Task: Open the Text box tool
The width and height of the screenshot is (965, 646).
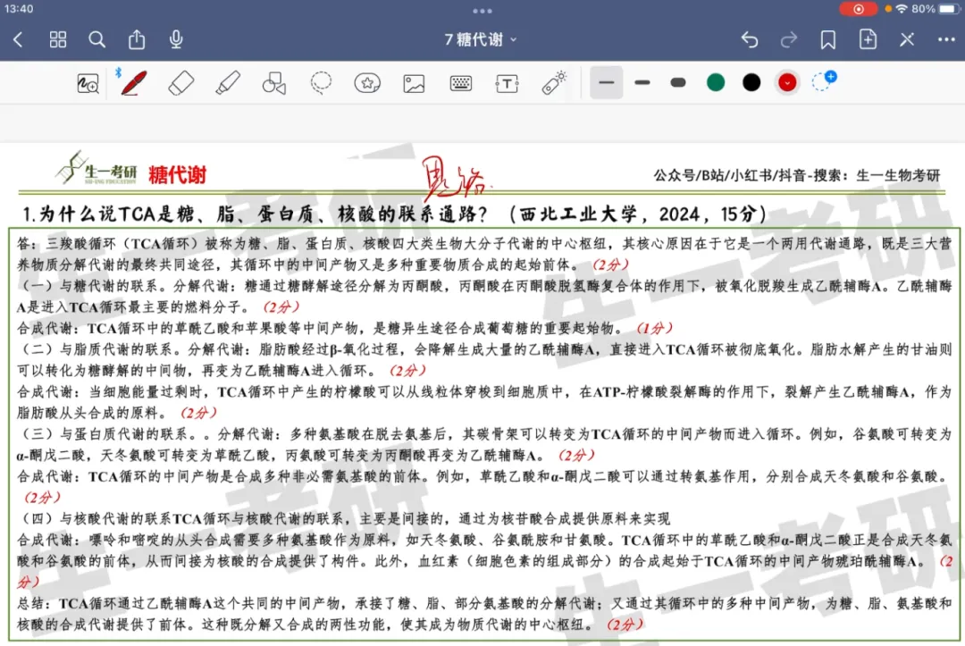Action: [507, 81]
